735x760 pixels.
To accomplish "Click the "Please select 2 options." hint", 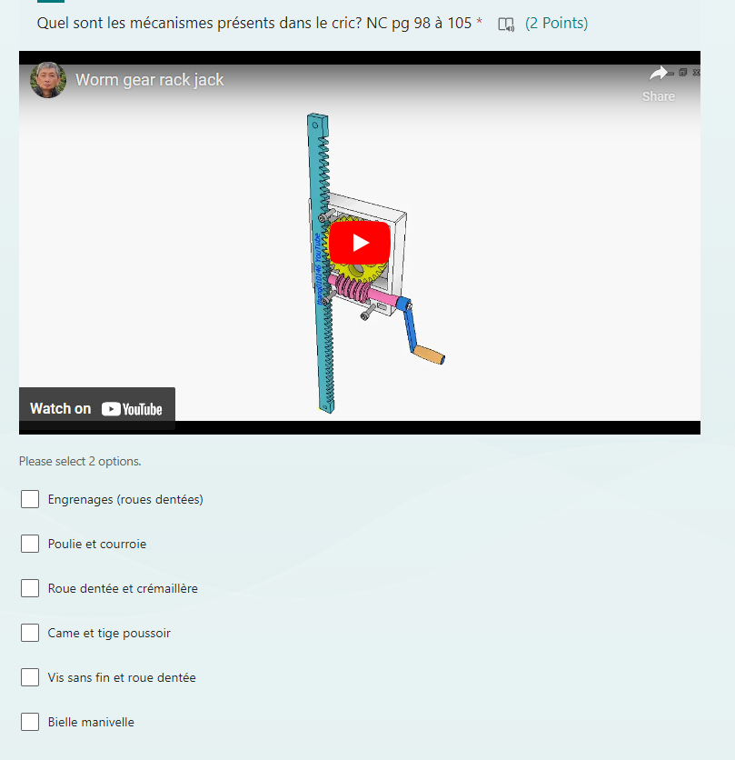I will click(80, 462).
